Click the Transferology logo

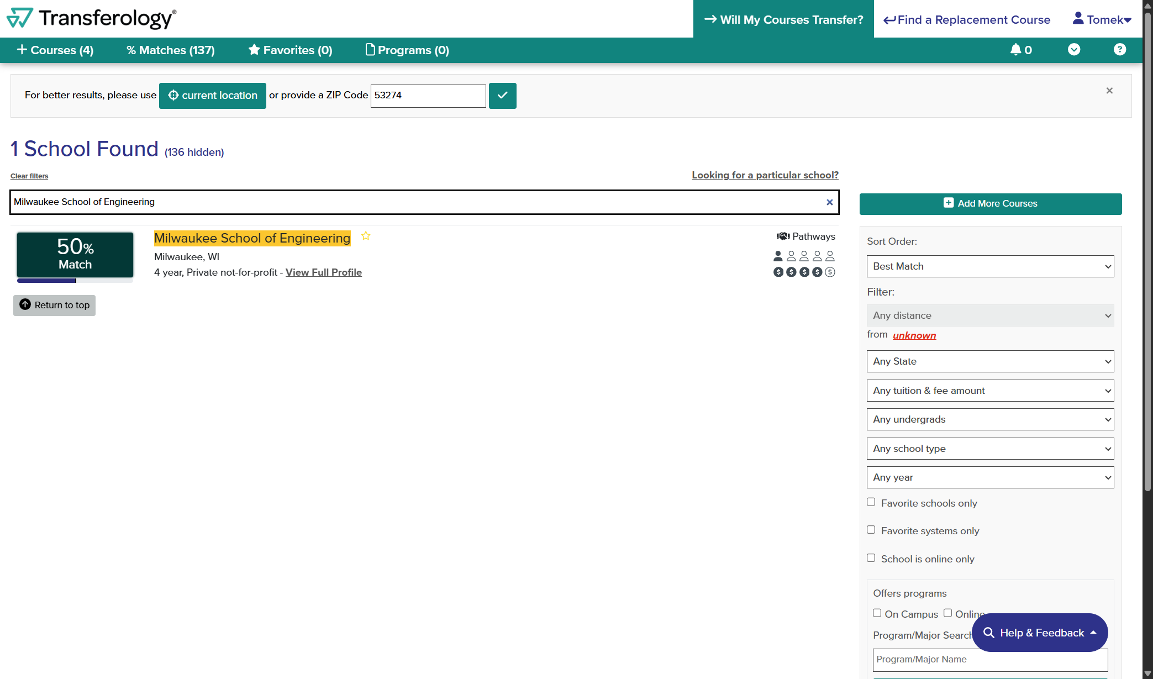coord(92,18)
